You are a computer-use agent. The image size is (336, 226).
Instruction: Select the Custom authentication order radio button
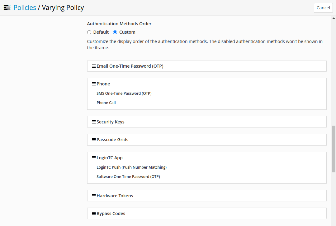115,32
